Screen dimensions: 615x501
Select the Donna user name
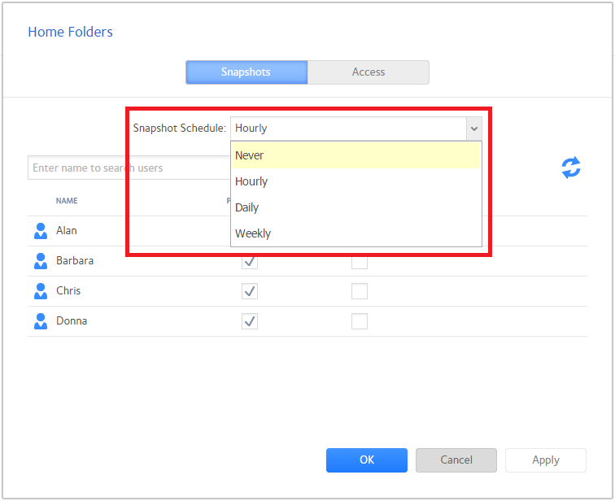coord(72,321)
